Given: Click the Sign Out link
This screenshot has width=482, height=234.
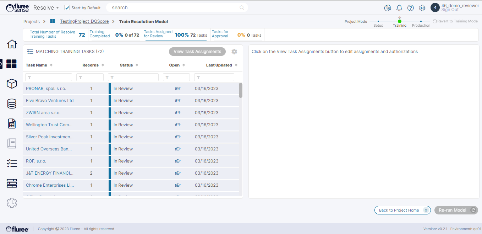Looking at the screenshot, I should click(x=450, y=10).
